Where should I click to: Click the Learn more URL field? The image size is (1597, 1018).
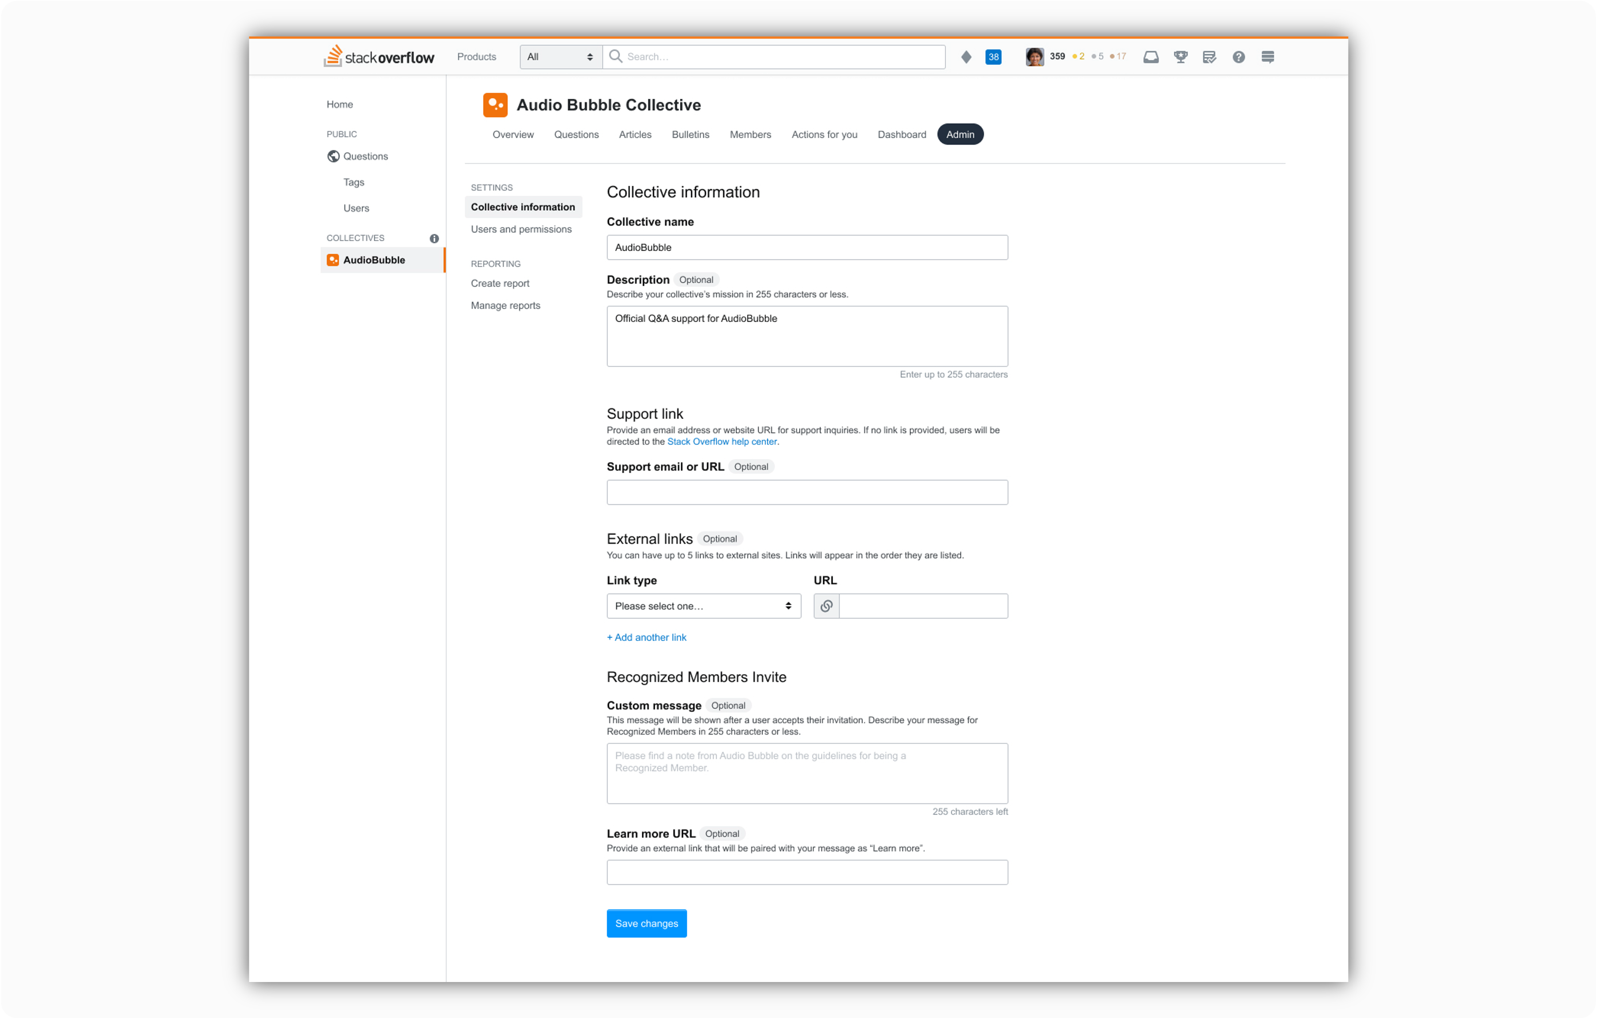[x=807, y=872]
